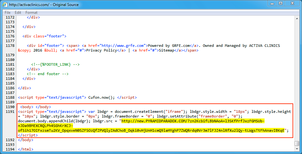
Task: Click the "Sitemap" text in source
Action: click(167, 50)
